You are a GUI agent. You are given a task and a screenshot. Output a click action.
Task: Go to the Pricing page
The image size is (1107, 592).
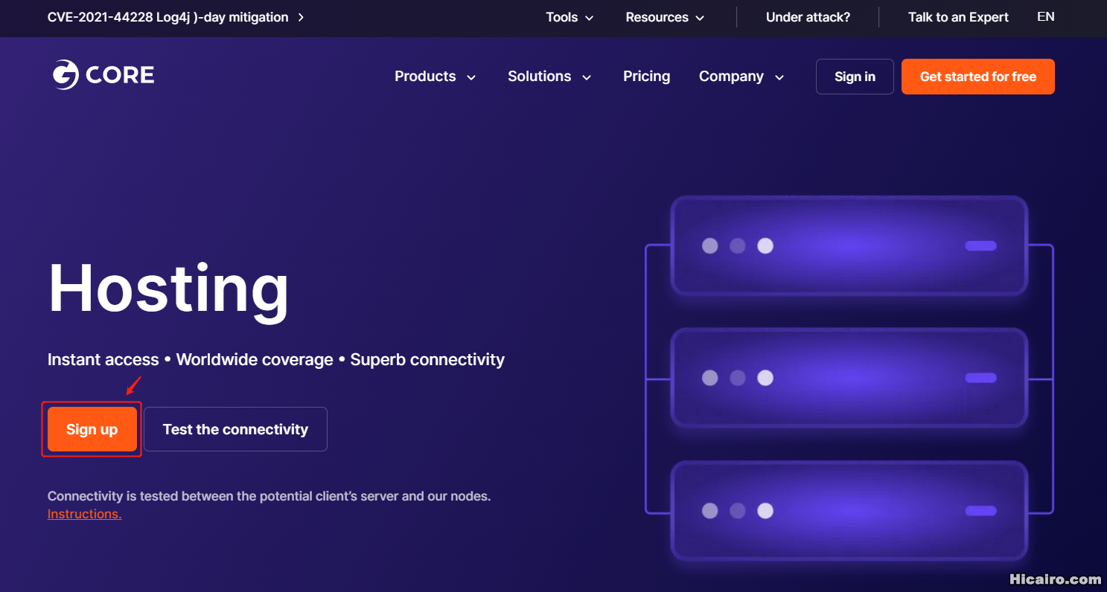click(x=646, y=76)
